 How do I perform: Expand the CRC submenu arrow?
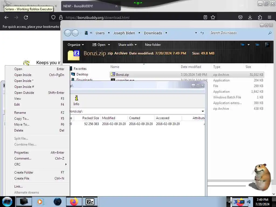point(66,164)
